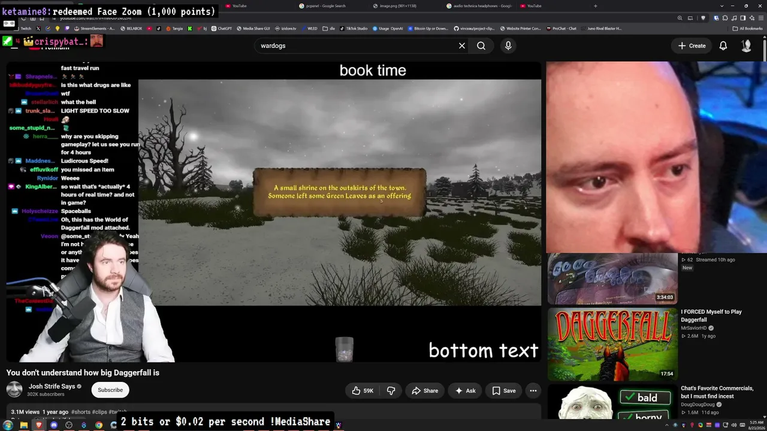Viewport: 767px width, 431px height.
Task: Open a new browser tab
Action: point(595,6)
